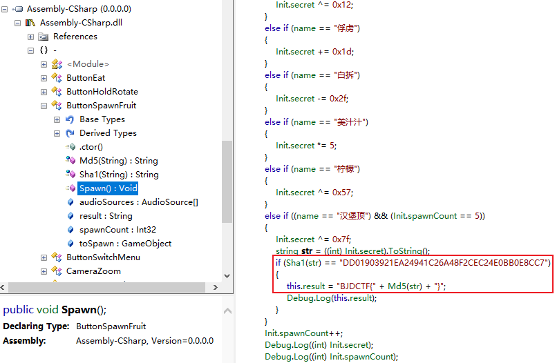This screenshot has height=363, width=557.
Task: Select the ButtonHoldRotate class
Action: 102,92
